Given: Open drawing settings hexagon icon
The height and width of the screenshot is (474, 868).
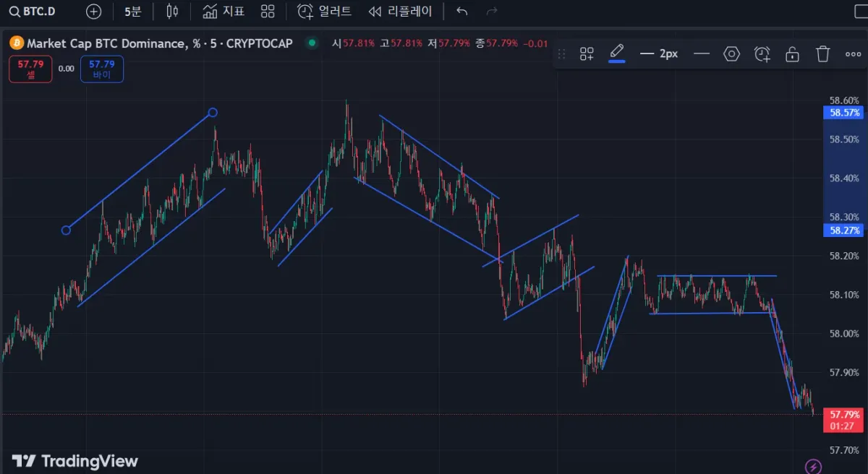Looking at the screenshot, I should tap(732, 54).
